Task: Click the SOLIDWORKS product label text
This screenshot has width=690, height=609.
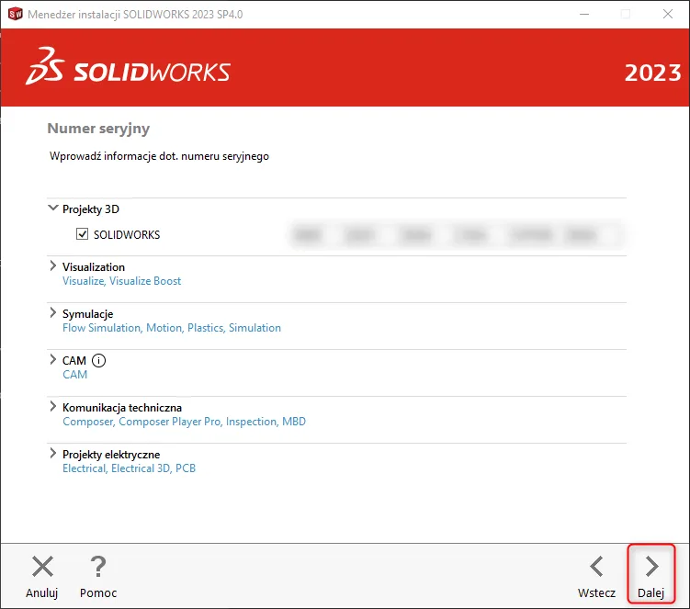Action: pos(127,235)
